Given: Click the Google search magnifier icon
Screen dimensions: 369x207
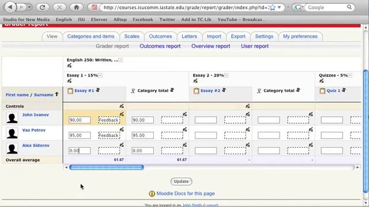Looking at the screenshot, I should [x=349, y=7].
